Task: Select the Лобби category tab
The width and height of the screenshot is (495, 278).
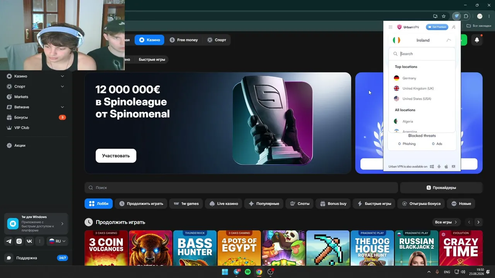Action: point(99,203)
